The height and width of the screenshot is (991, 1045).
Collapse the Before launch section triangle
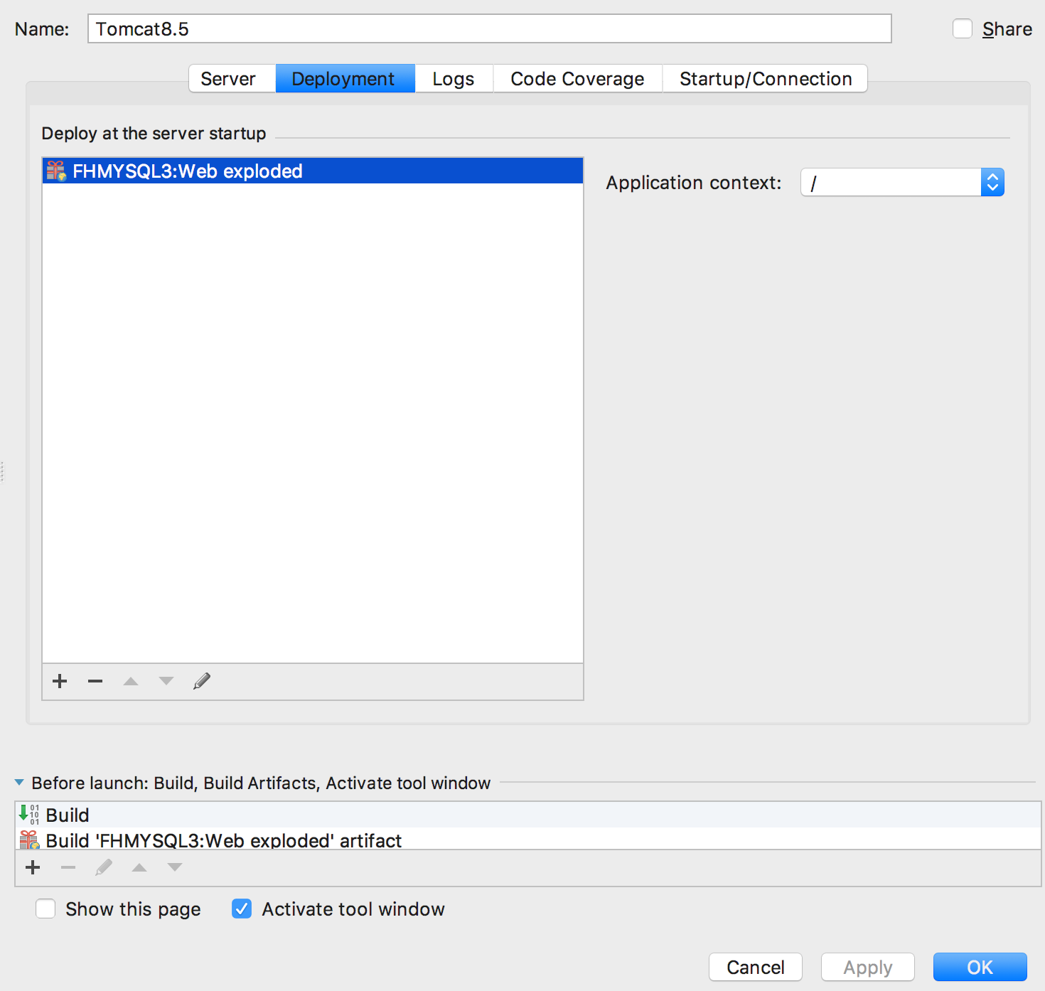pyautogui.click(x=19, y=783)
